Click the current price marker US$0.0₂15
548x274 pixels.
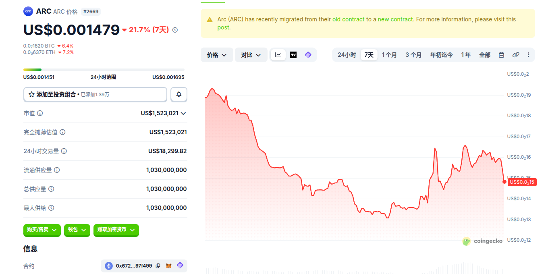521,182
